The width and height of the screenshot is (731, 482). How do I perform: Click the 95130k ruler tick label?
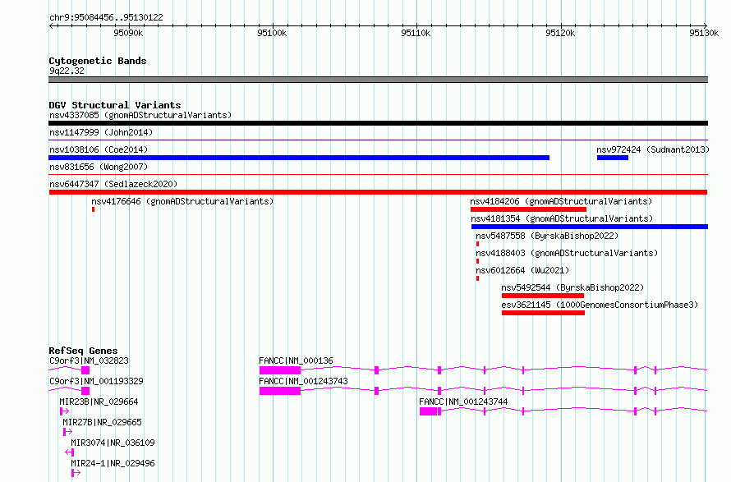tap(704, 33)
